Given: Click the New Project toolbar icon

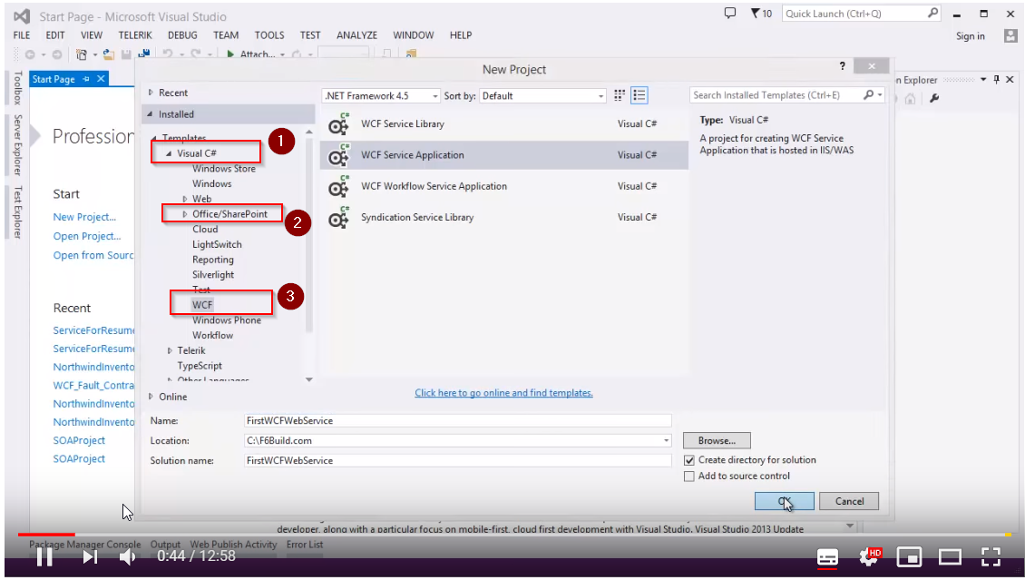Looking at the screenshot, I should [x=82, y=54].
